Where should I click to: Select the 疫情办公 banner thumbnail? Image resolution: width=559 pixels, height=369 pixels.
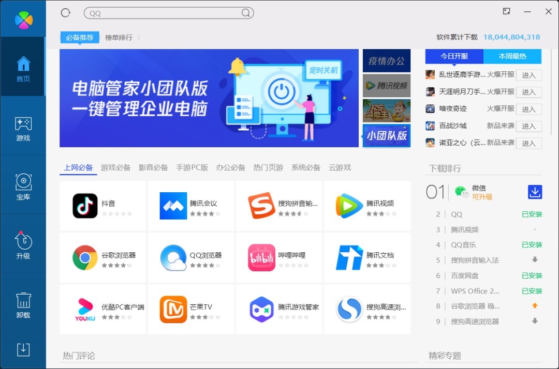click(x=386, y=61)
